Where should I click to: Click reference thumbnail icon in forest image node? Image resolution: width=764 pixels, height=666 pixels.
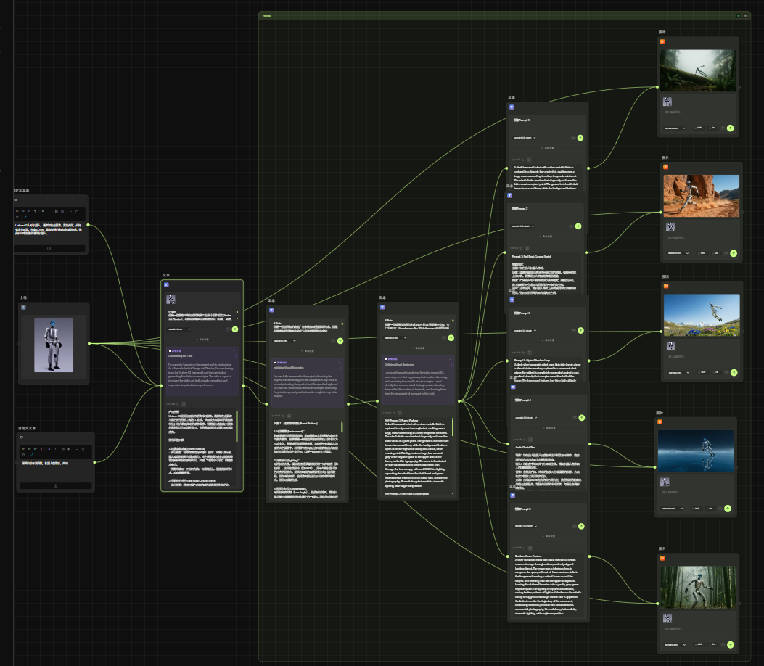pyautogui.click(x=666, y=102)
